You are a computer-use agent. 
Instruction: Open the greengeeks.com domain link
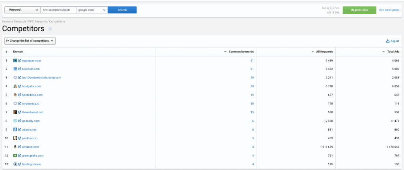(33, 155)
